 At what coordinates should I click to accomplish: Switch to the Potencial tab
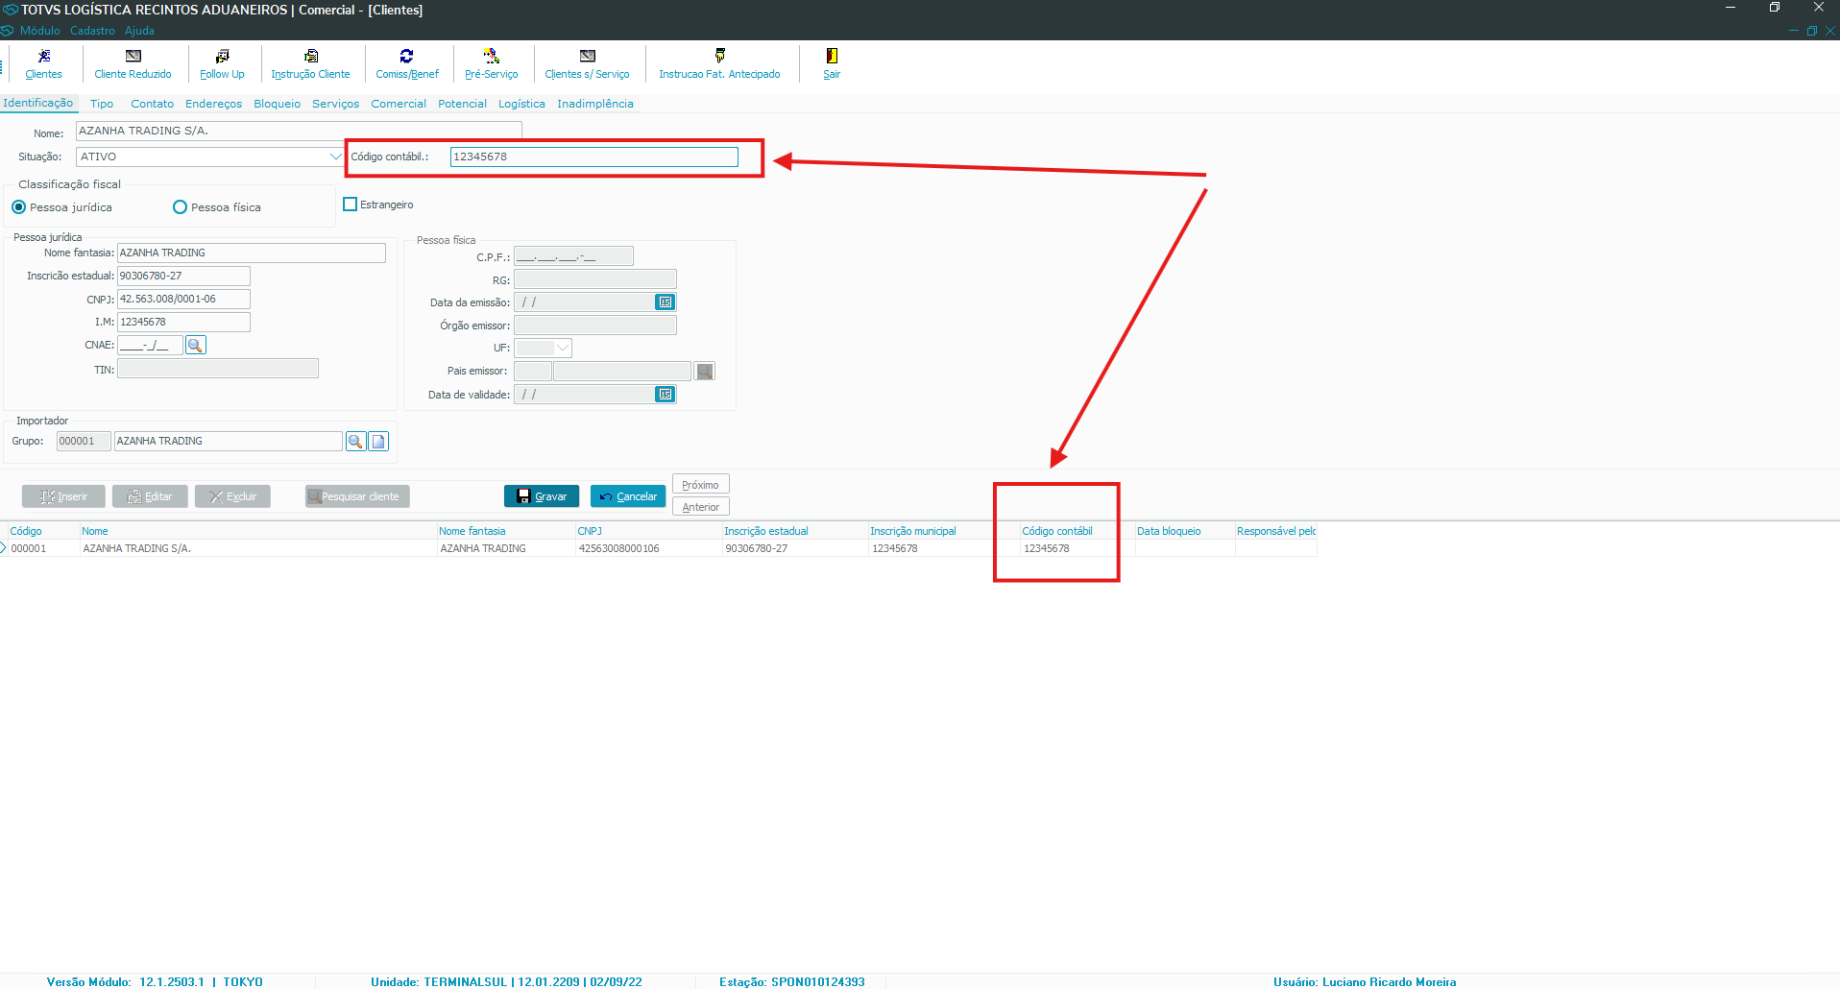(x=462, y=104)
